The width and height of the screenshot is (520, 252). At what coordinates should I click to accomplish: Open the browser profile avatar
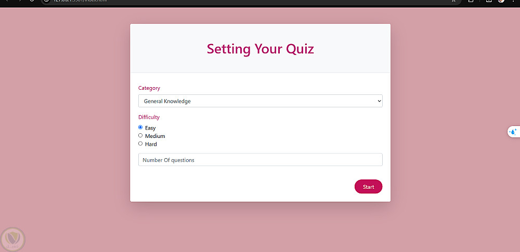point(501,1)
